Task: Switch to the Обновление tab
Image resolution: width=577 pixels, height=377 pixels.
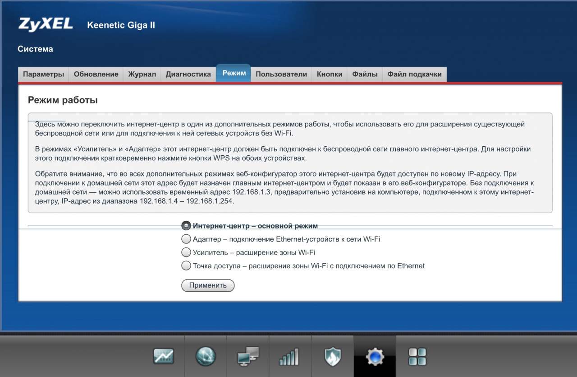Action: (x=96, y=74)
